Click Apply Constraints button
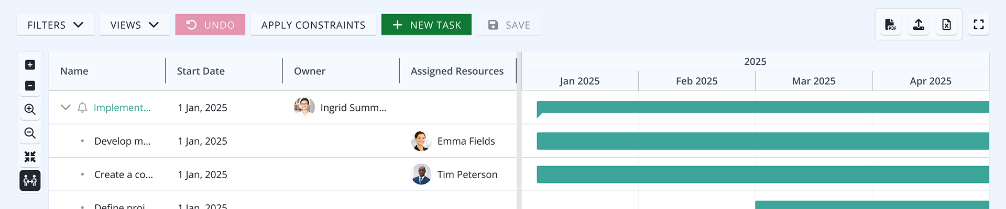This screenshot has height=209, width=1006. (x=313, y=25)
